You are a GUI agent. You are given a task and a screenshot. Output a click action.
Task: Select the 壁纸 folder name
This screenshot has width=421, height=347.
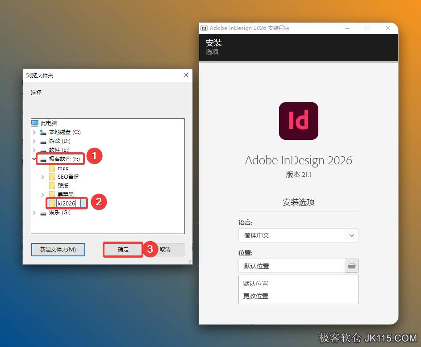(63, 186)
